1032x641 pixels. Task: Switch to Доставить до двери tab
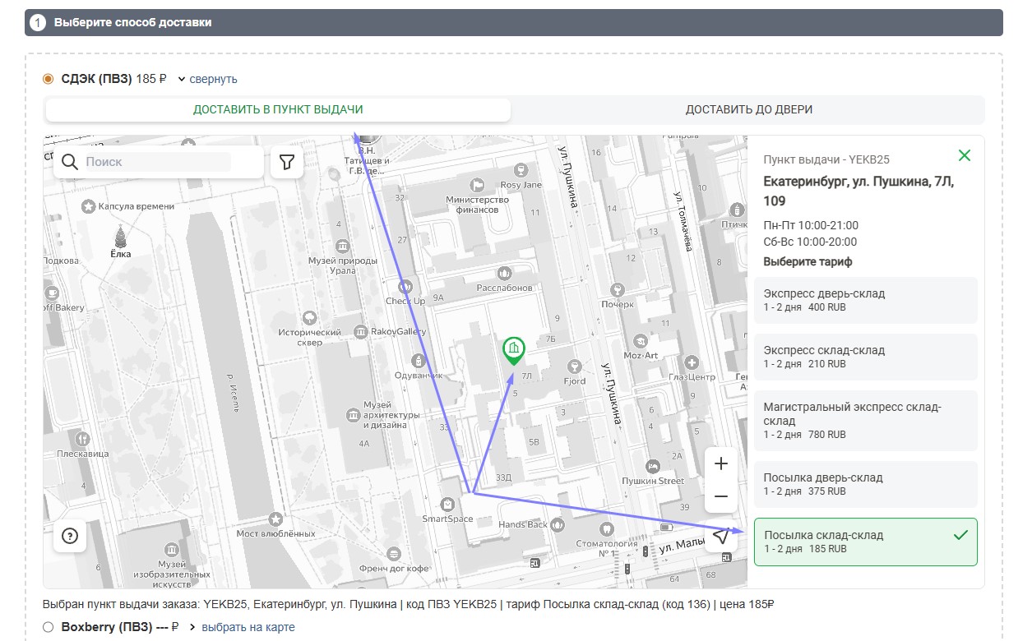[749, 109]
